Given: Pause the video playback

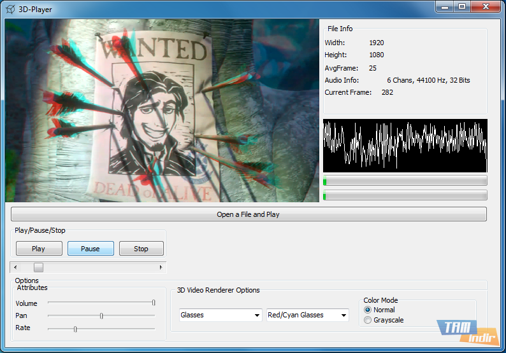Looking at the screenshot, I should pyautogui.click(x=90, y=249).
